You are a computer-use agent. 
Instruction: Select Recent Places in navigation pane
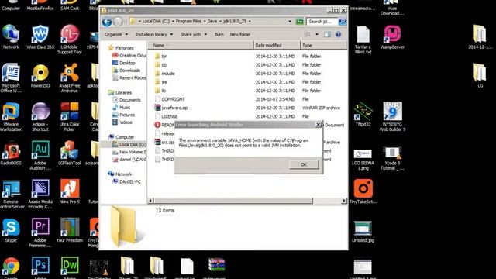[133, 77]
